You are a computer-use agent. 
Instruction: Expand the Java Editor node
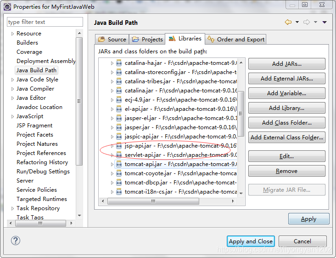pos(12,98)
